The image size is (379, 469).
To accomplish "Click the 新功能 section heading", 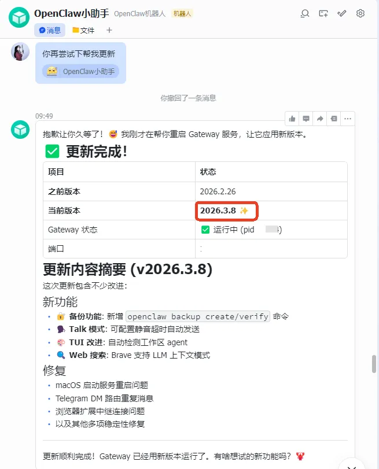I will tap(60, 302).
